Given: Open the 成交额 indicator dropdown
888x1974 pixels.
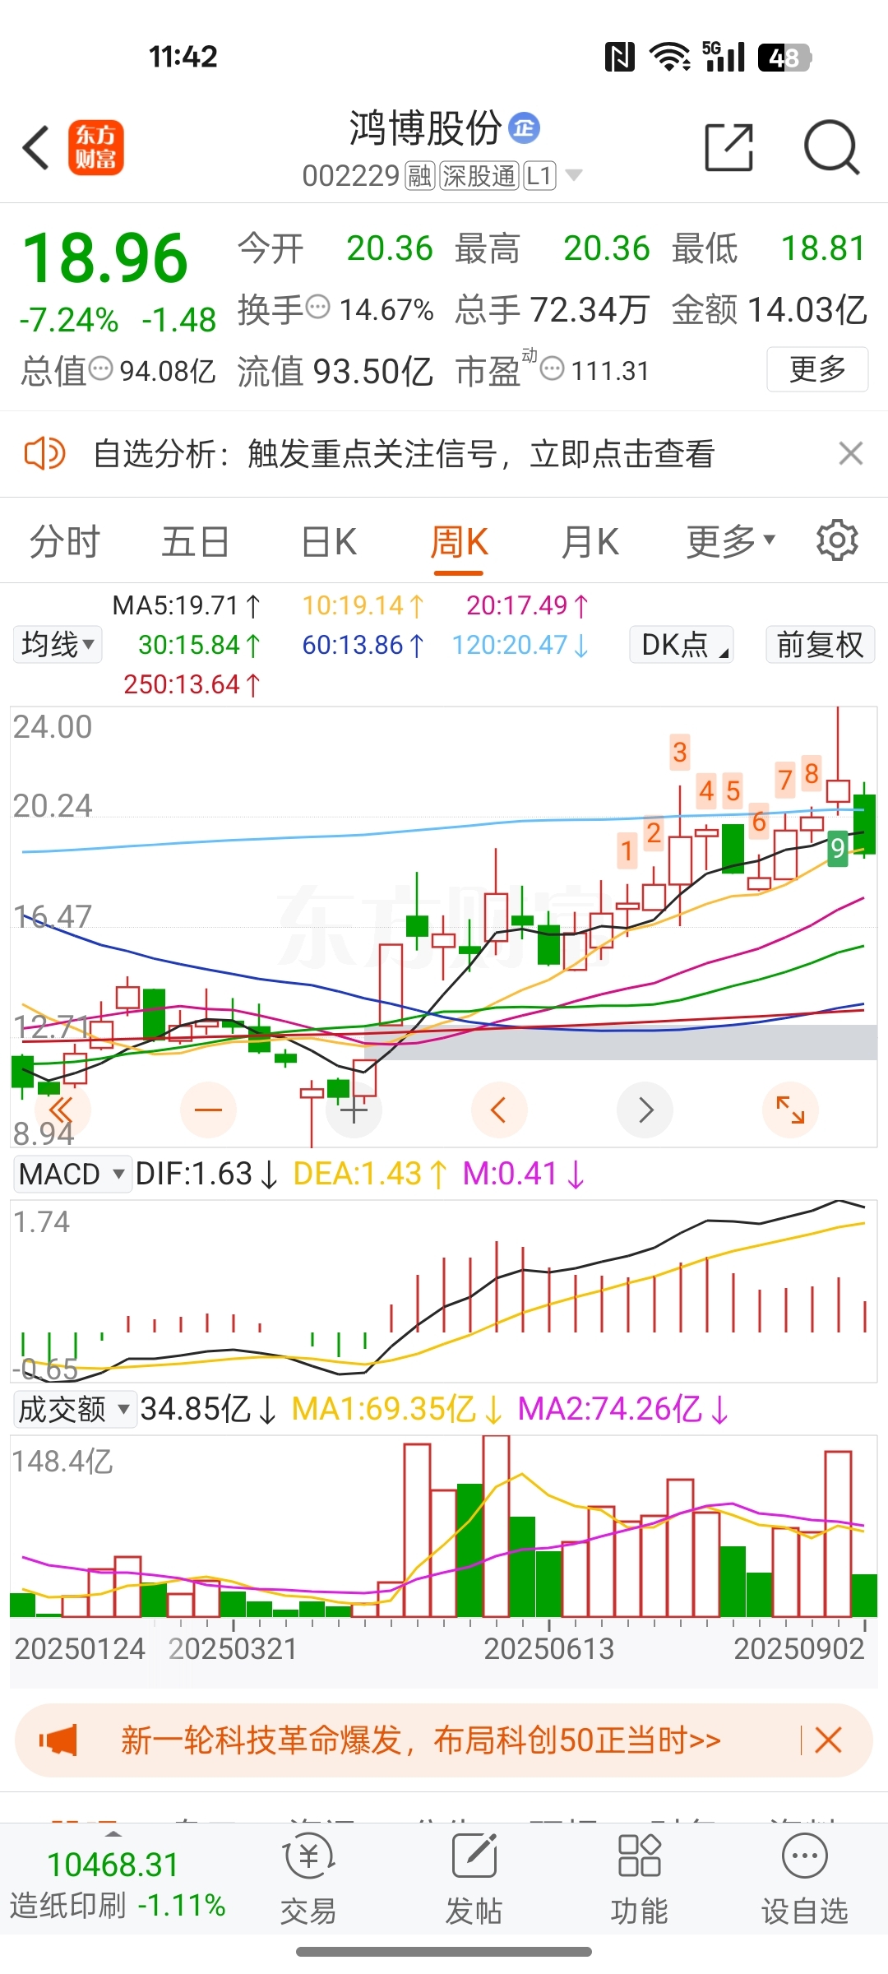Looking at the screenshot, I should click(75, 1409).
